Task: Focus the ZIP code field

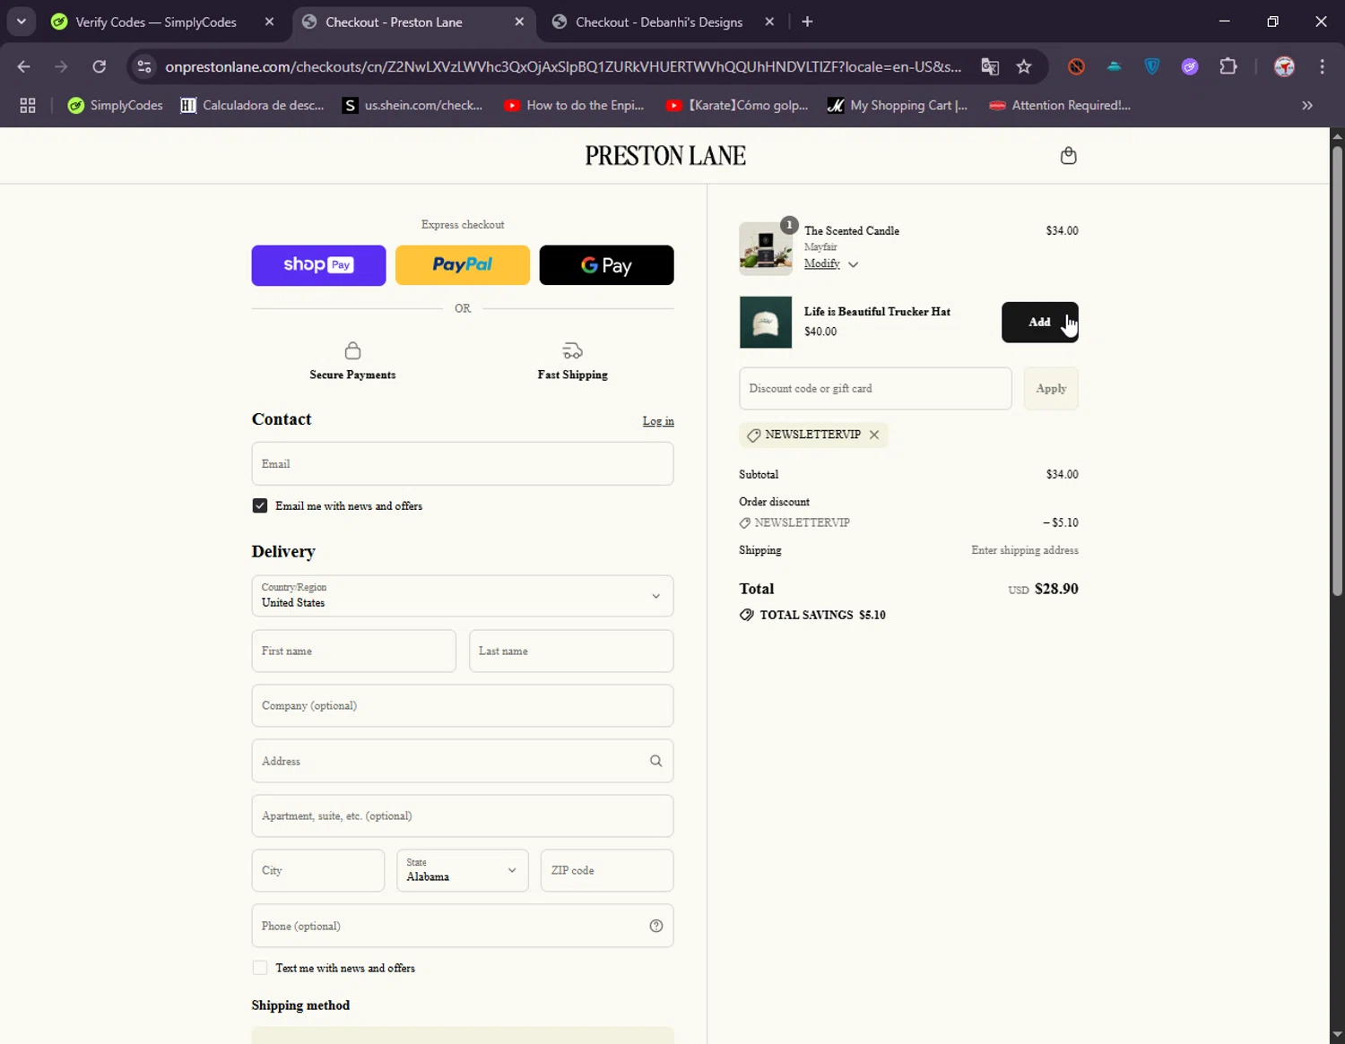Action: (x=607, y=870)
